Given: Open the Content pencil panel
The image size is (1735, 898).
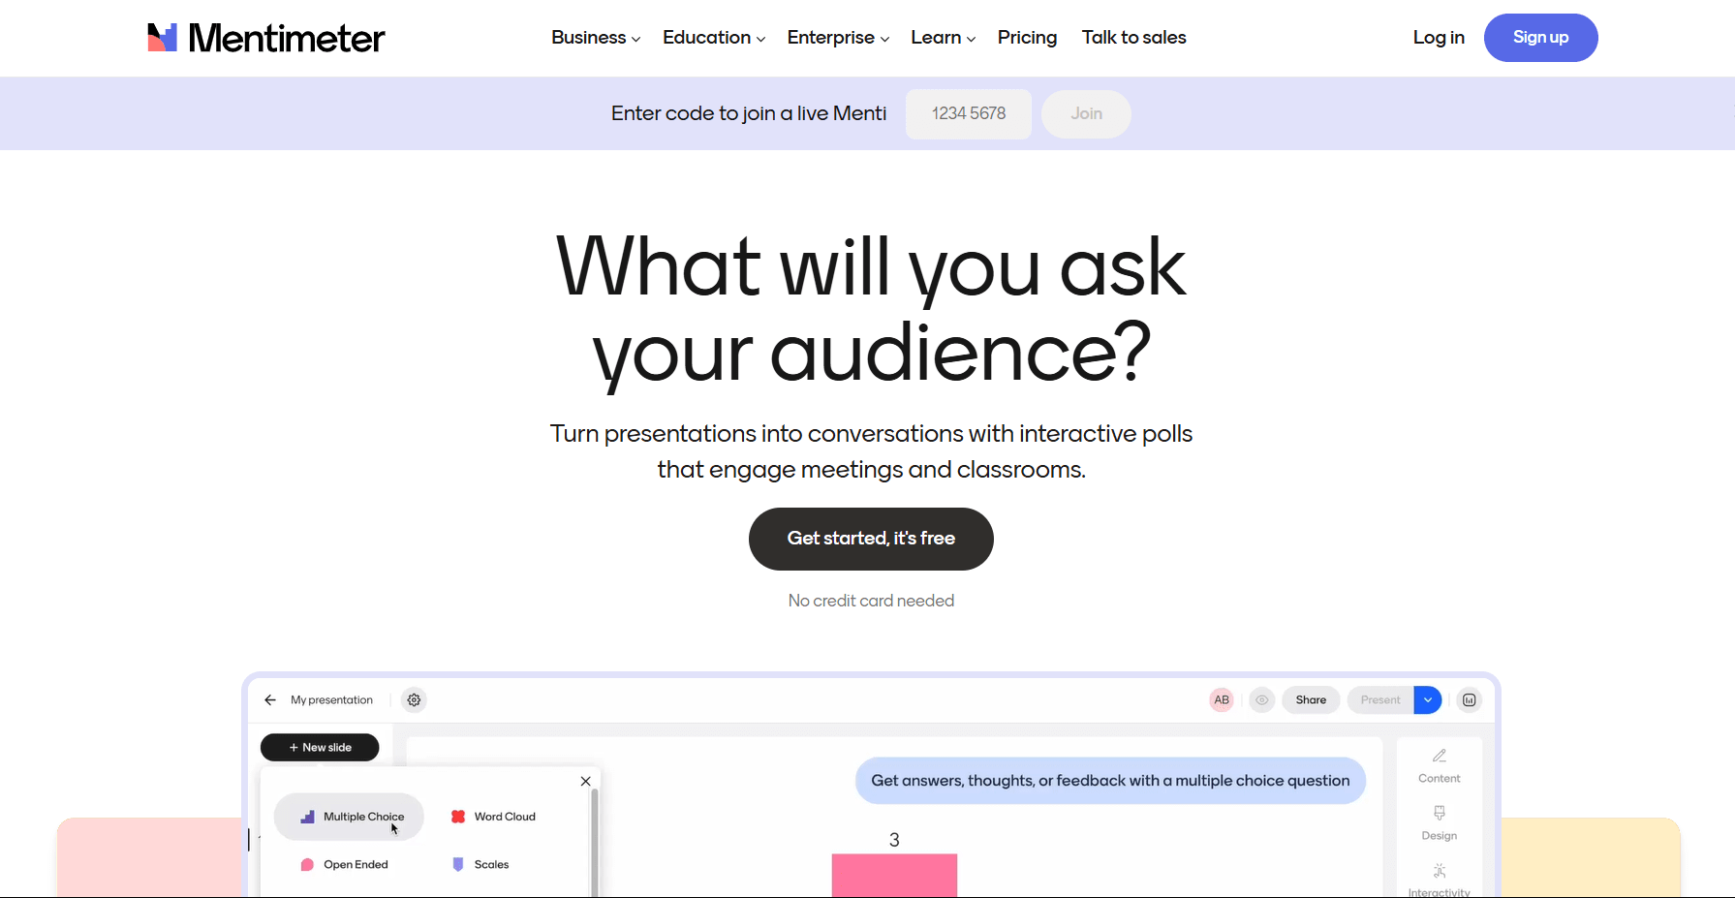Looking at the screenshot, I should click(x=1439, y=765).
